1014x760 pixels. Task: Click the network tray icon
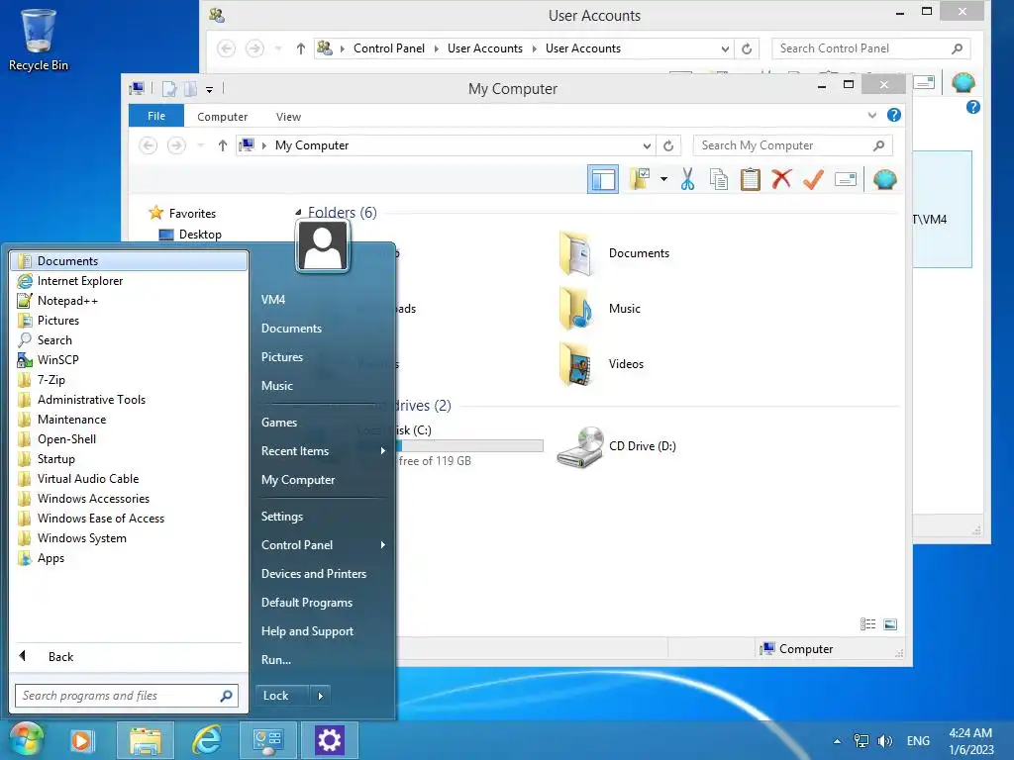click(862, 740)
